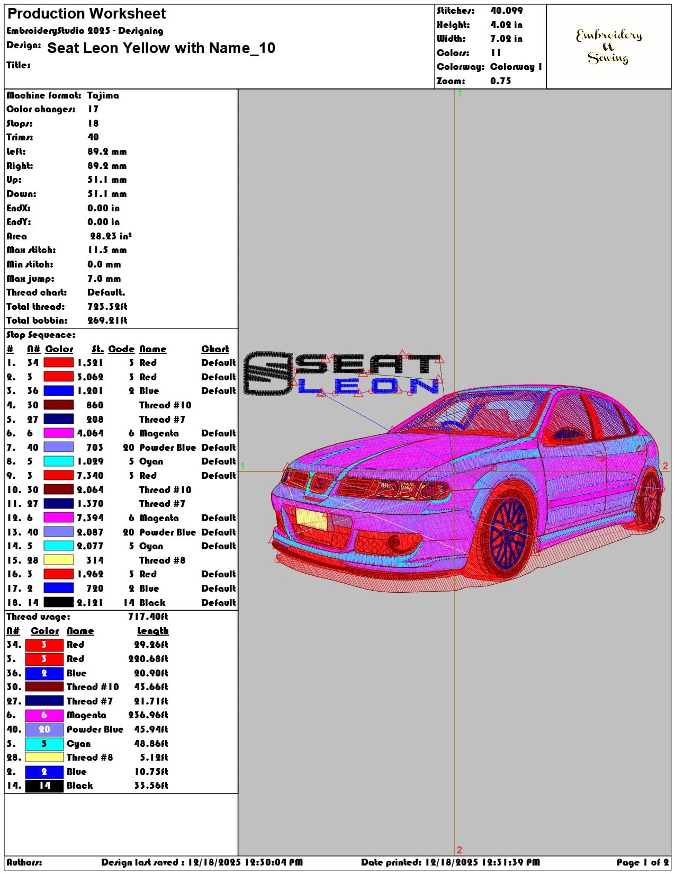Select the cyan swatch in stop row 8
The height and width of the screenshot is (874, 675).
point(58,461)
